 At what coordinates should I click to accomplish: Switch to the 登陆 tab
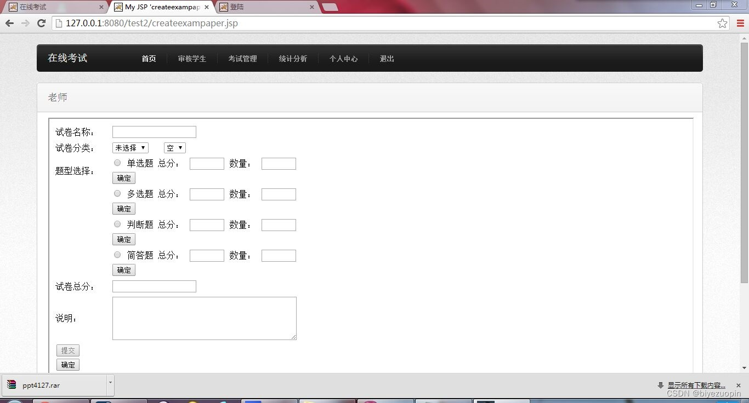point(258,8)
